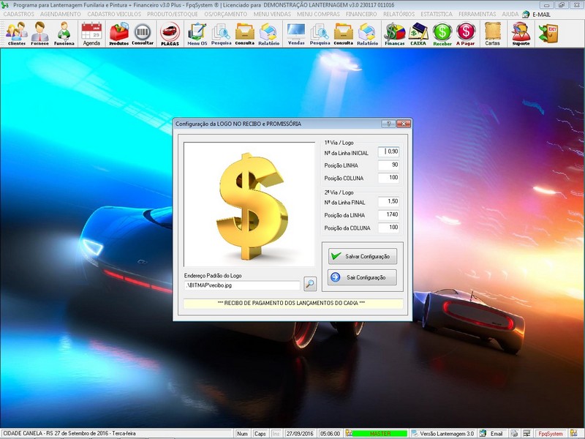Click the A Pagar icon
The image size is (585, 439).
466,33
